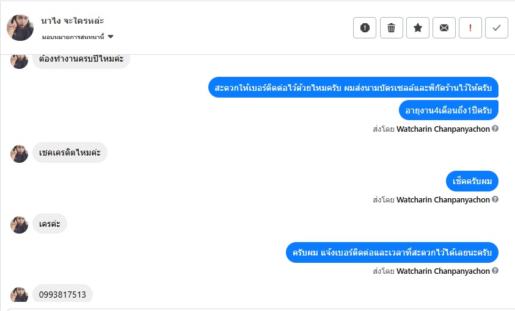The image size is (515, 311).
Task: Select the "อายุงาน4เดือนถึง1ปีครับ" message bubble
Action: point(449,110)
